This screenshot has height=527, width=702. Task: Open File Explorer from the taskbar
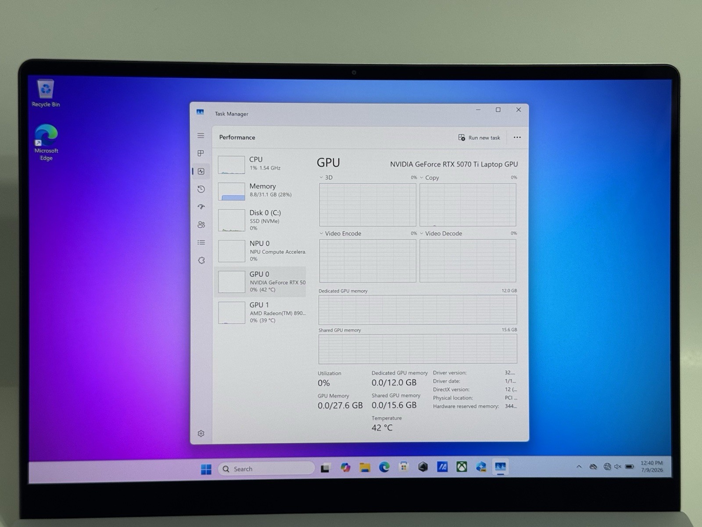coord(365,468)
